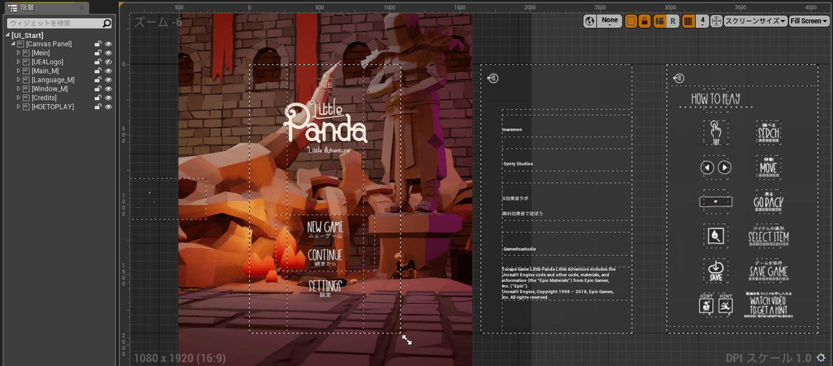Open the grid snap size value dropdown
Image resolution: width=833 pixels, height=366 pixels.
pyautogui.click(x=703, y=21)
